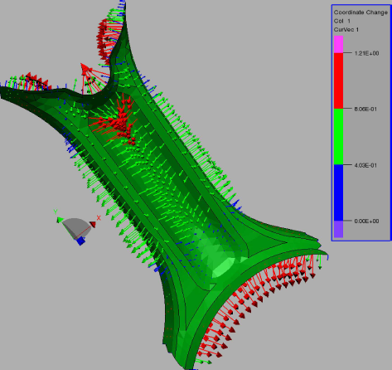392x370 pixels.
Task: Select the red X axis arrow of triad
Action: coord(93,224)
